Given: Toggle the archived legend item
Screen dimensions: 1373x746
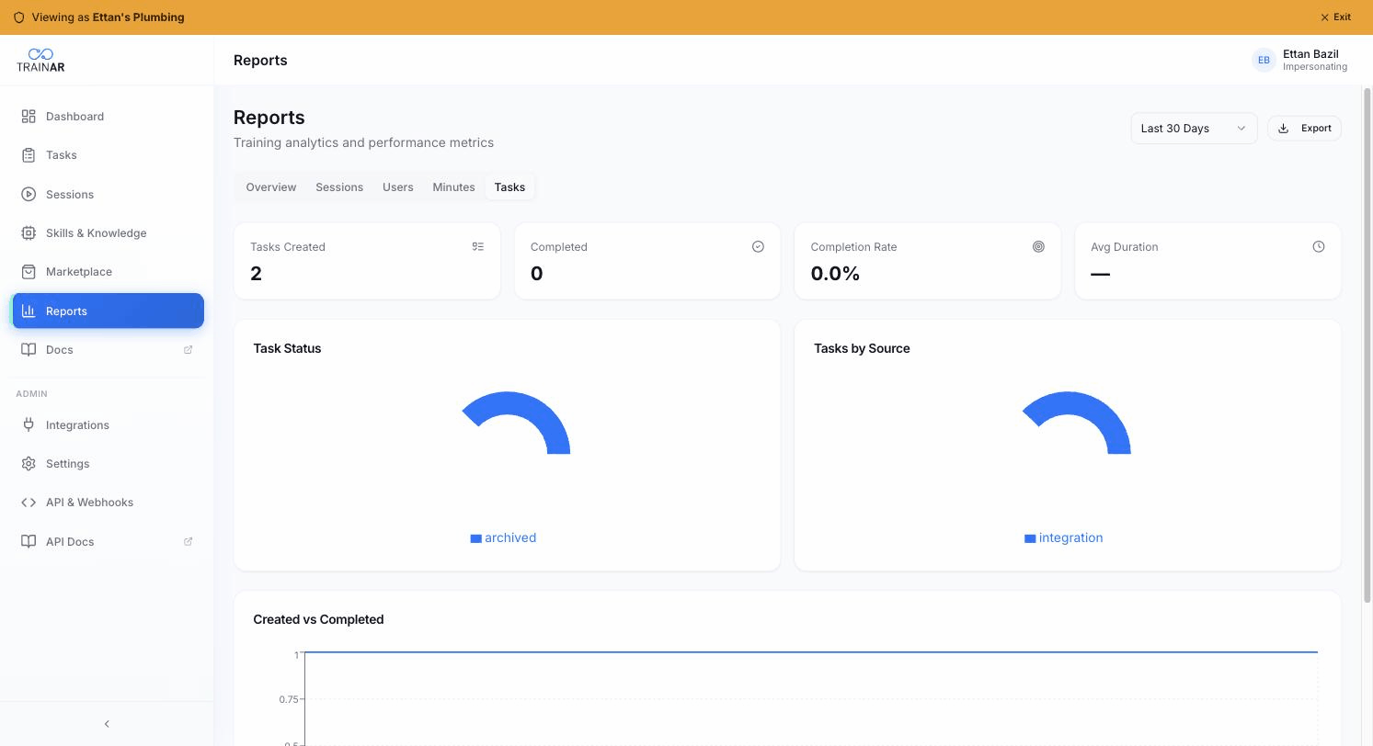Looking at the screenshot, I should tap(503, 538).
